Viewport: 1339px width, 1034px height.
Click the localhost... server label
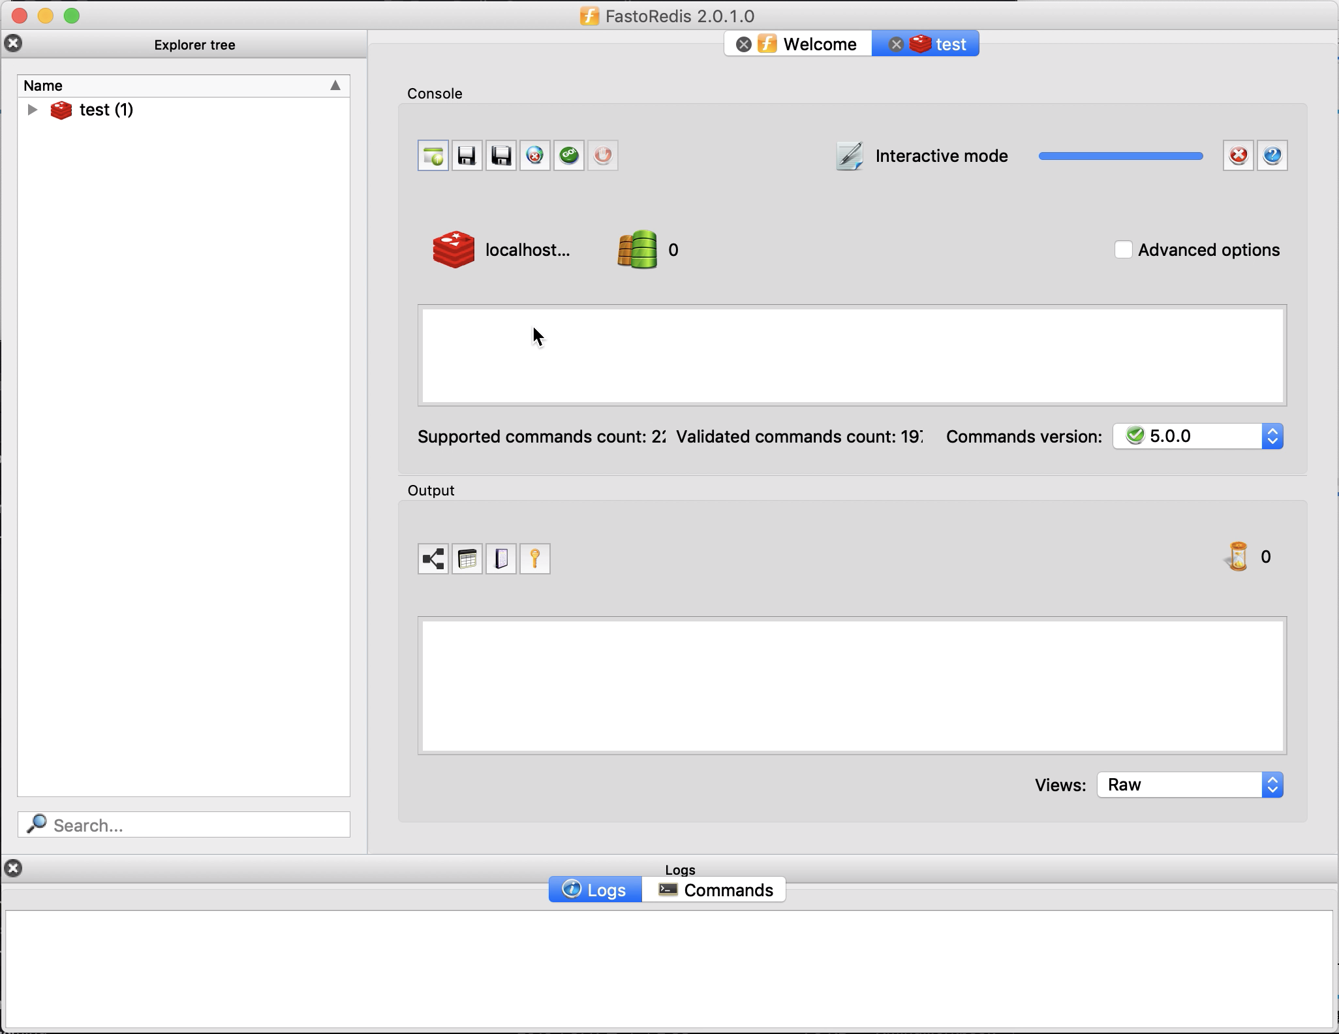coord(527,250)
